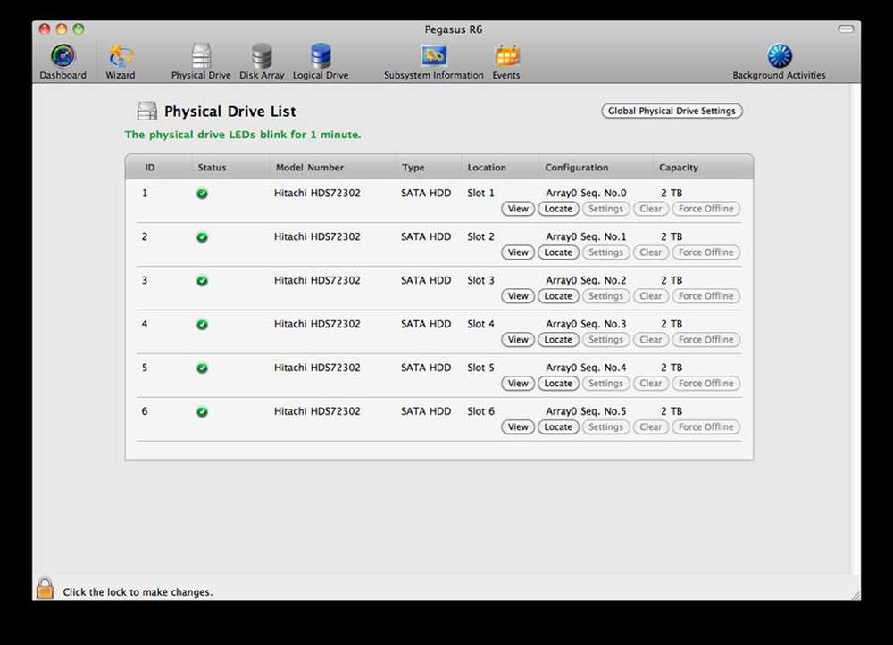
Task: Click Clear for the Slot 6 drive
Action: pos(651,427)
